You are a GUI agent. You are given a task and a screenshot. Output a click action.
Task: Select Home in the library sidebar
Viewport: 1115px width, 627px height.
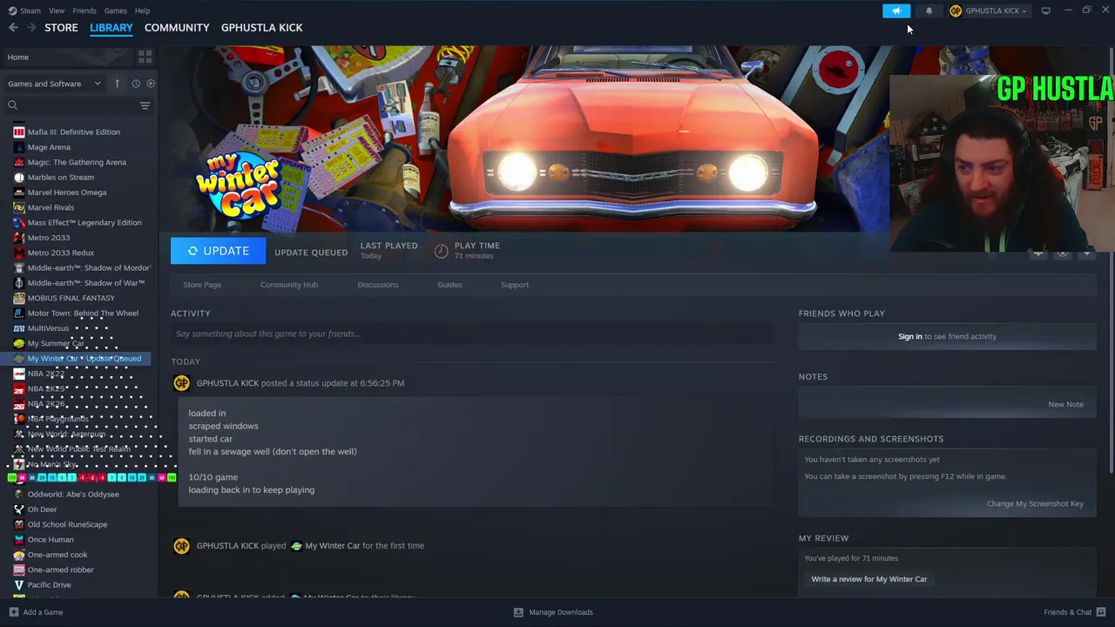68,57
